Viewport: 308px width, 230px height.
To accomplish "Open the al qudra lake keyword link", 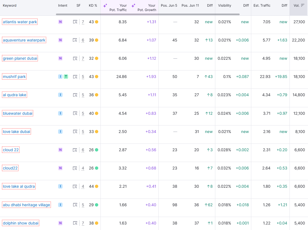I will click(15, 95).
